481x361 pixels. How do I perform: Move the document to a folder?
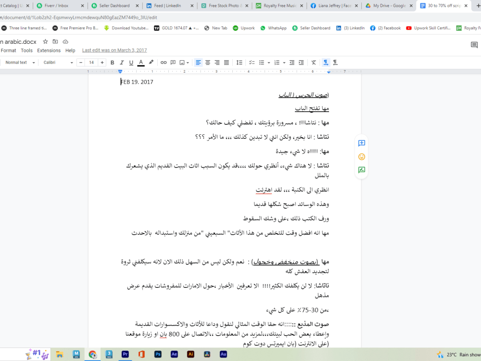(55, 41)
